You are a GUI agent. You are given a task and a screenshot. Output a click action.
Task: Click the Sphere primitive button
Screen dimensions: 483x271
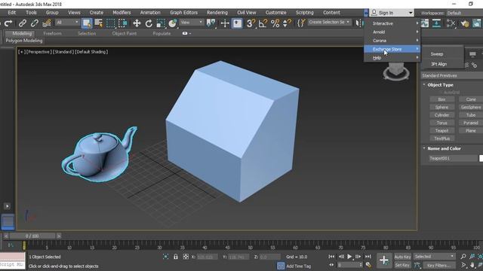point(441,107)
